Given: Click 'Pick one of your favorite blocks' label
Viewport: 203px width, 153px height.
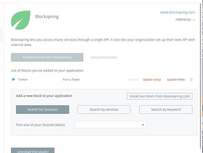Looking at the screenshot, I should [x=40, y=125].
